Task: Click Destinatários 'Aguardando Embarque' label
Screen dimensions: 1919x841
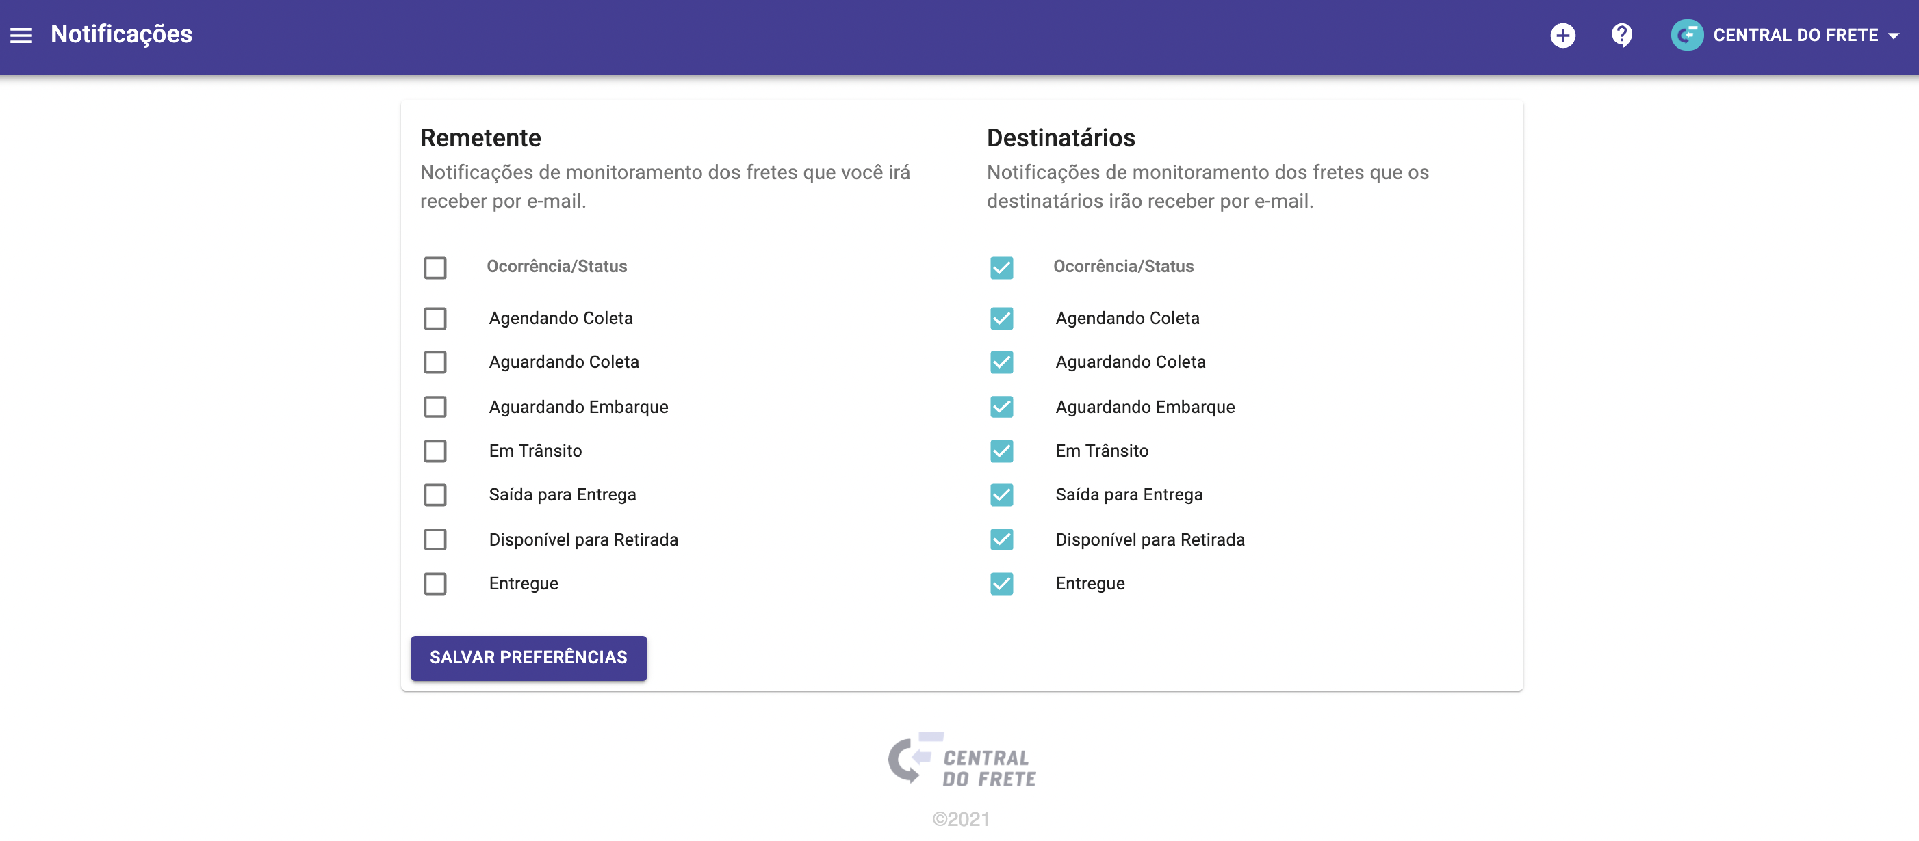Action: click(1145, 407)
